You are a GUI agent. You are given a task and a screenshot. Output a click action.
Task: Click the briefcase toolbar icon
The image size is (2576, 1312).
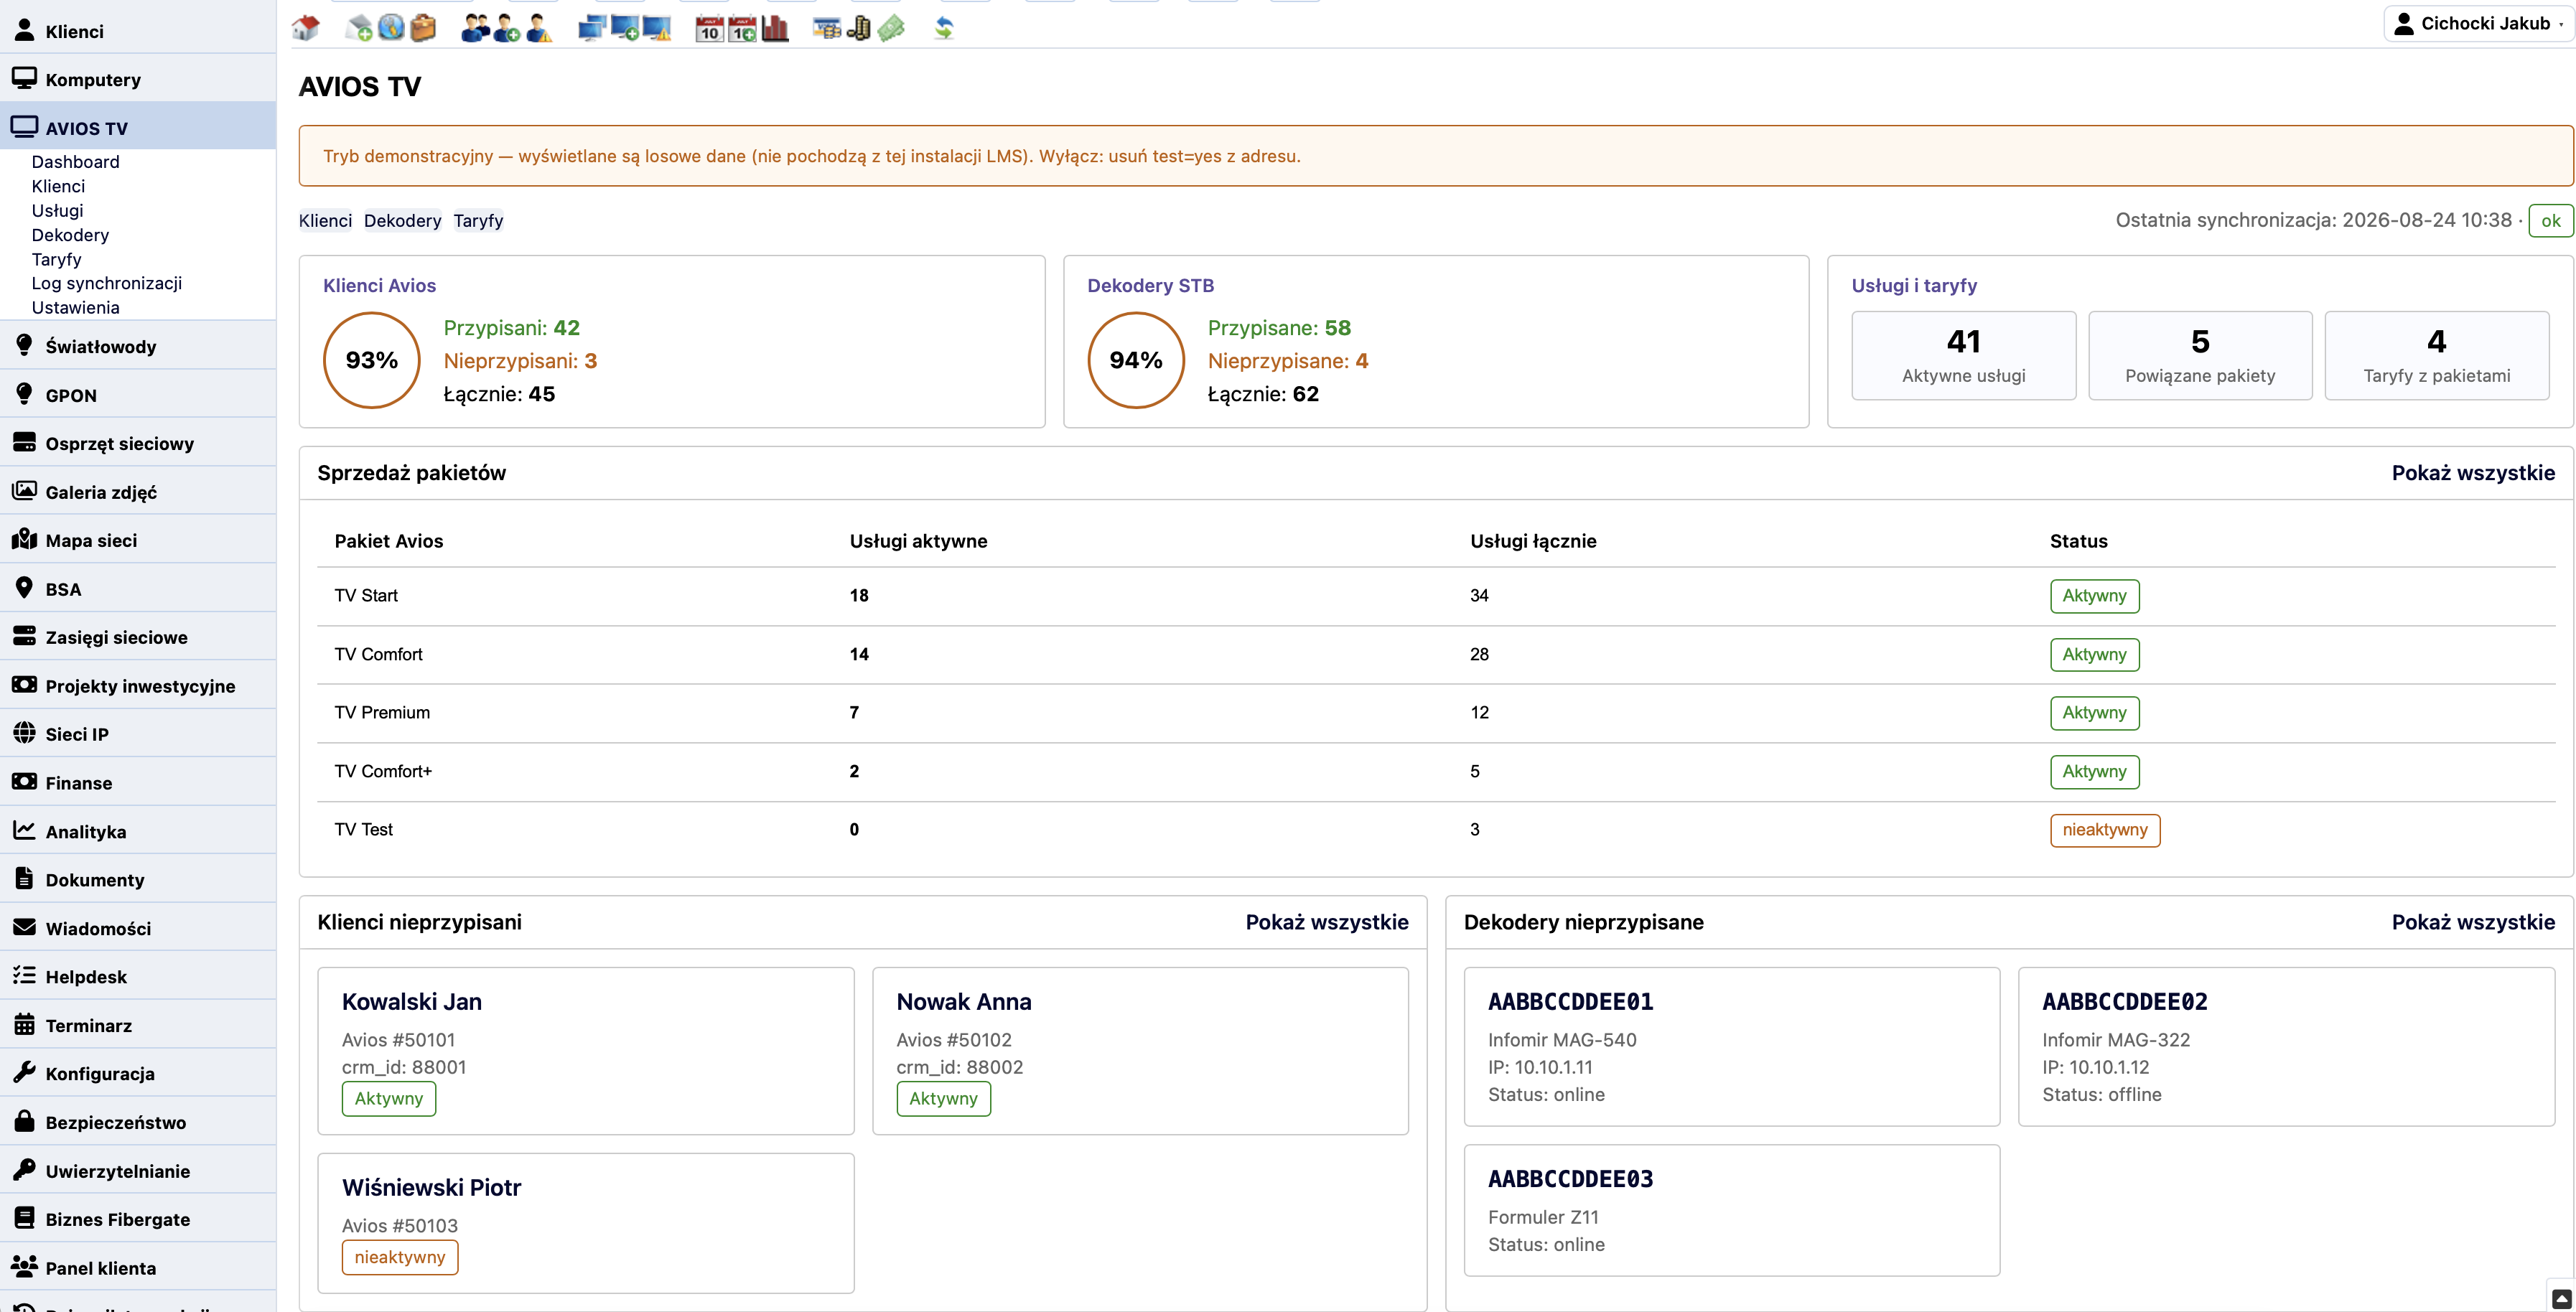(x=423, y=28)
